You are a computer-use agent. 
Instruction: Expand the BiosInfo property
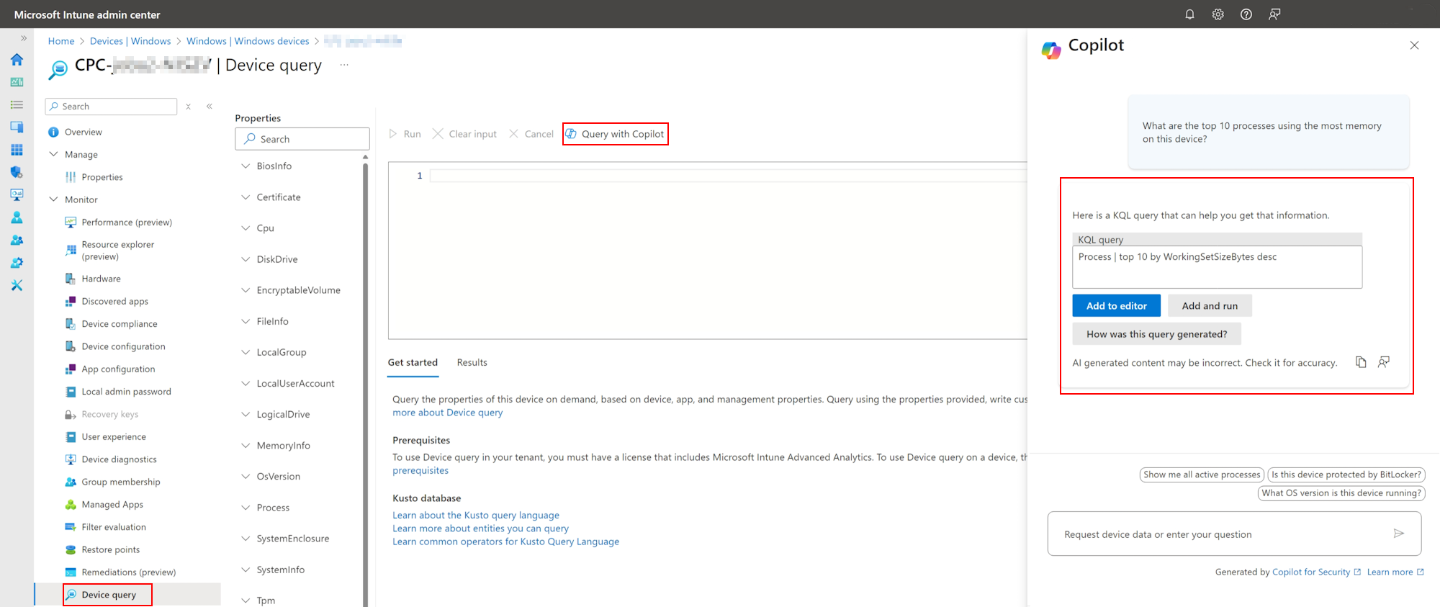coord(246,166)
